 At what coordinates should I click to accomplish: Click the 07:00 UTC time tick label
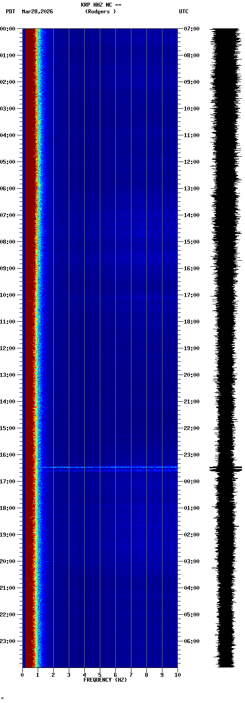tap(192, 29)
